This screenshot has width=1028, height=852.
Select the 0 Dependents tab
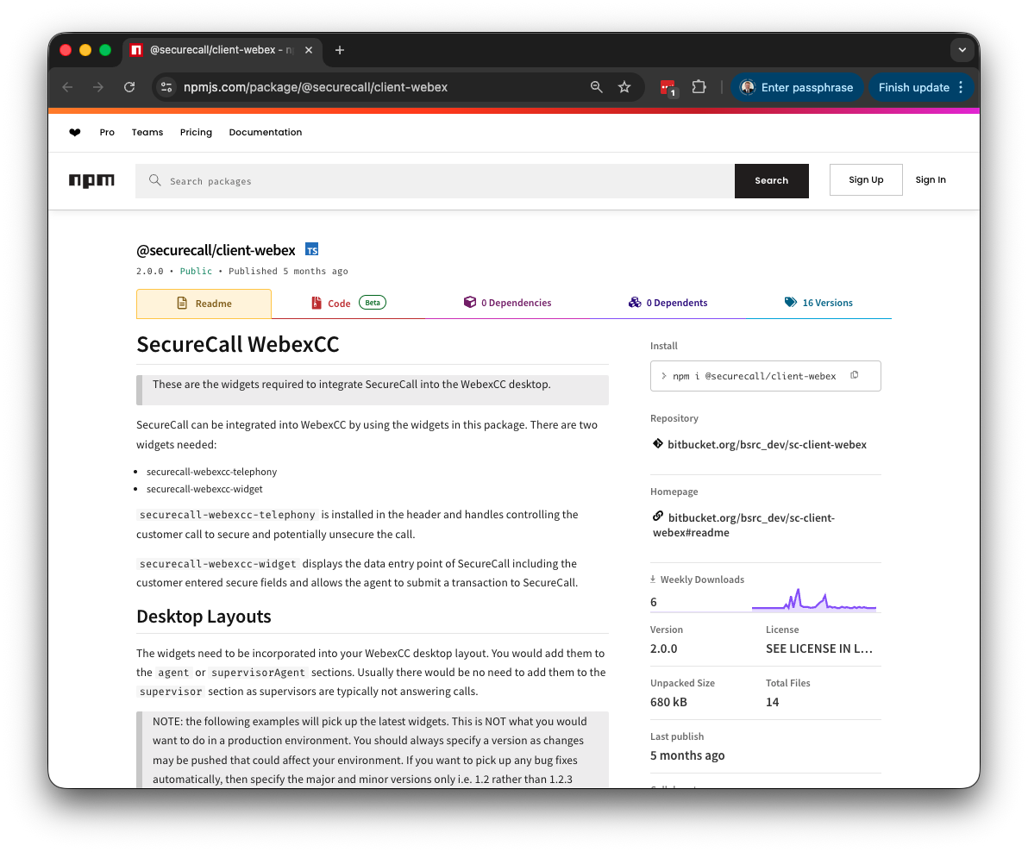coord(668,304)
